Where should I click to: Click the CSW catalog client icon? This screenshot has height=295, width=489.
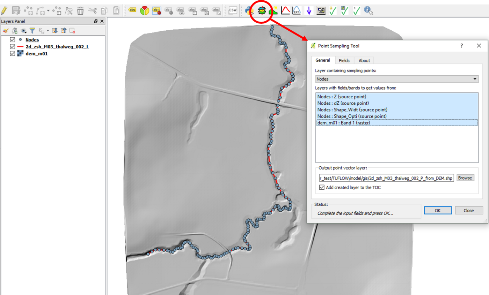click(233, 11)
